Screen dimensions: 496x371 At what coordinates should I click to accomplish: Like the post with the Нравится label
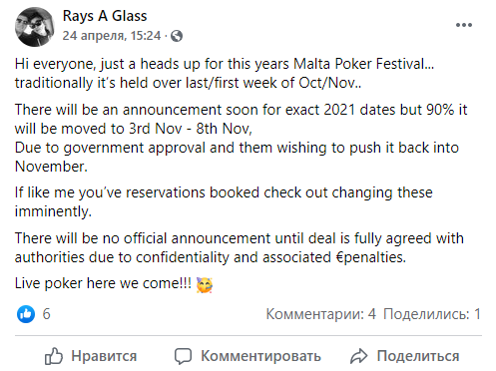point(104,356)
